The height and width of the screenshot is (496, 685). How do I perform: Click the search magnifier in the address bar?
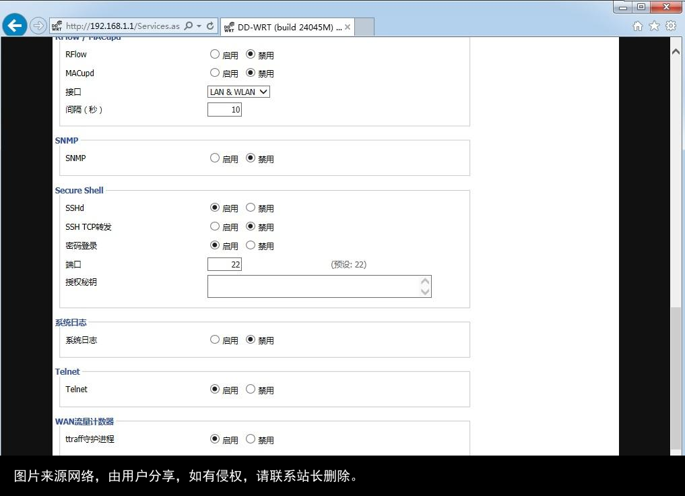[x=188, y=25]
